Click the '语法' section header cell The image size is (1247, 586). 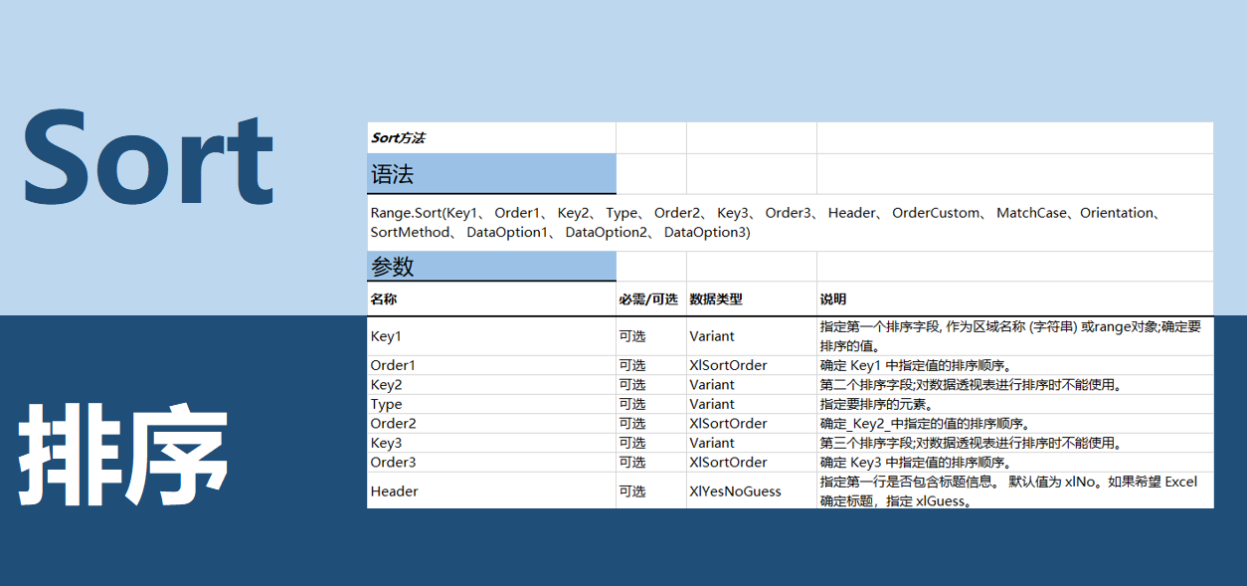[491, 174]
